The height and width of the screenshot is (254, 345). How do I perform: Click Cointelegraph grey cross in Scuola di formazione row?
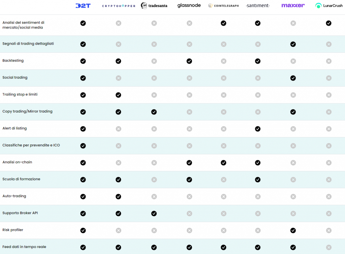pyautogui.click(x=224, y=180)
